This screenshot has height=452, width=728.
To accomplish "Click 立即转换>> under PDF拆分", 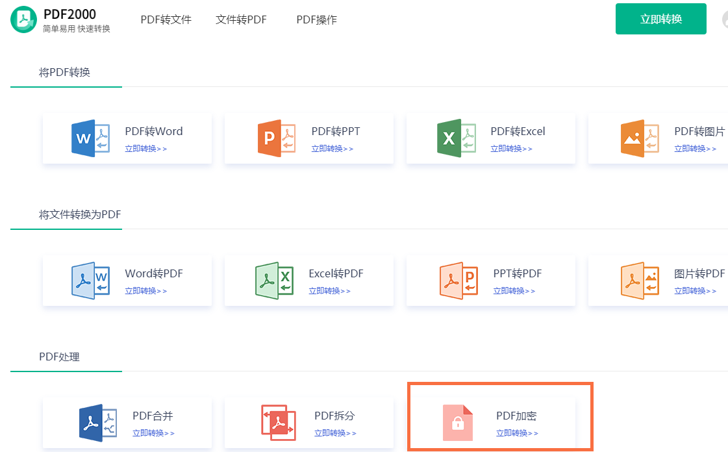I will (335, 433).
